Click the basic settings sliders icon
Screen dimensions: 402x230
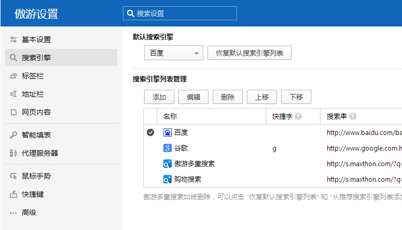[13, 39]
